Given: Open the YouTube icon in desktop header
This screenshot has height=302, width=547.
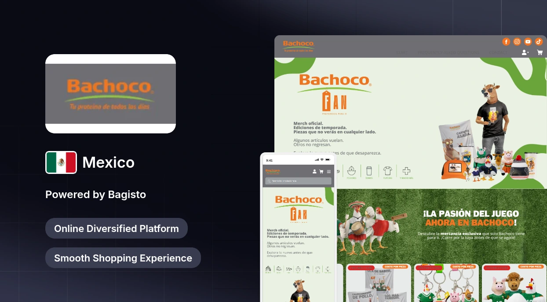Looking at the screenshot, I should pyautogui.click(x=528, y=42).
